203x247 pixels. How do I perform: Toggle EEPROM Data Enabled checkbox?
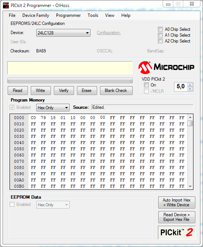tap(12, 204)
